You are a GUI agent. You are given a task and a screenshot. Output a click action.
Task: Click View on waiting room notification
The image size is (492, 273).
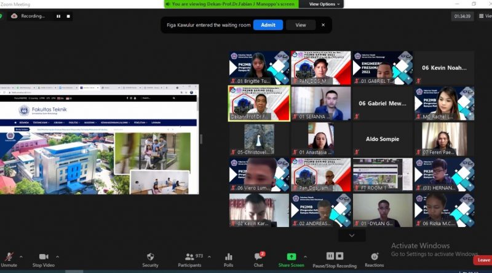point(301,25)
